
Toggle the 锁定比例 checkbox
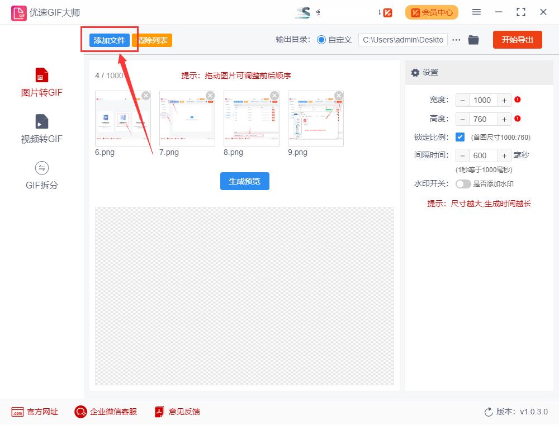460,138
